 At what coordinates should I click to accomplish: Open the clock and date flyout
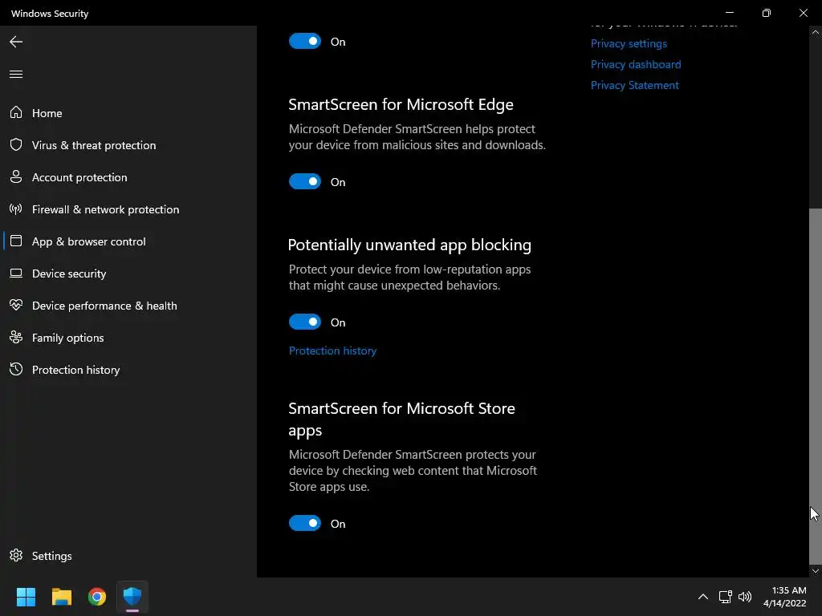(785, 597)
